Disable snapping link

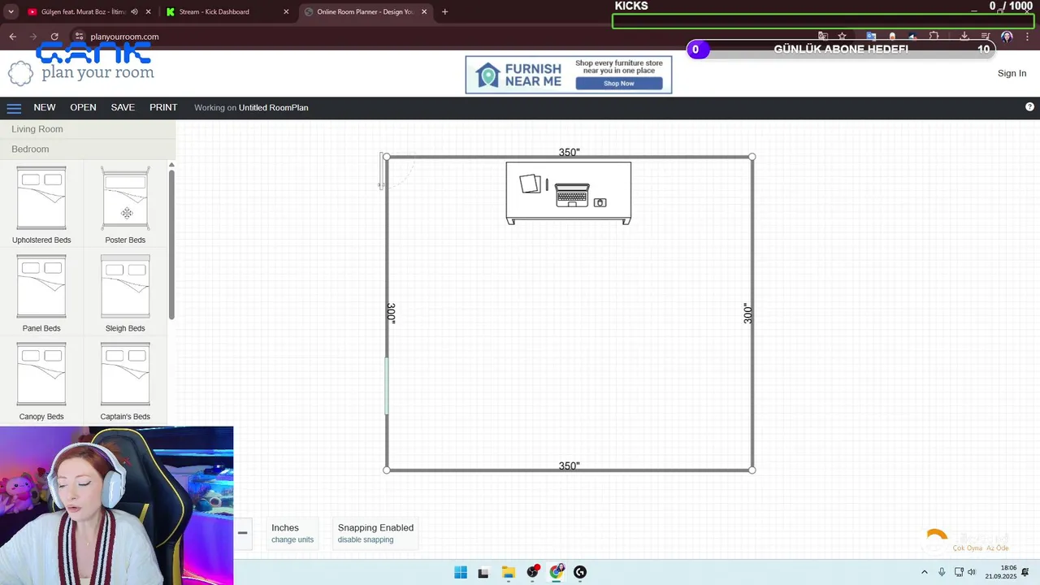(366, 539)
